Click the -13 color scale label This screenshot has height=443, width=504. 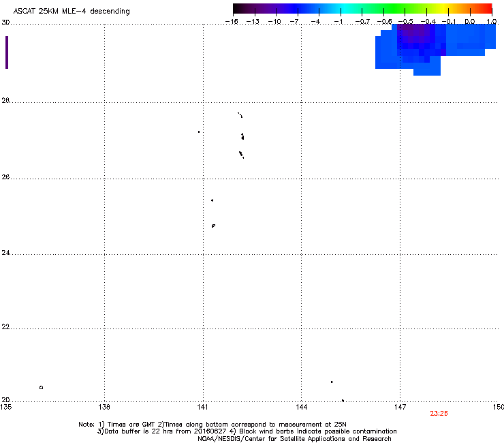click(253, 22)
